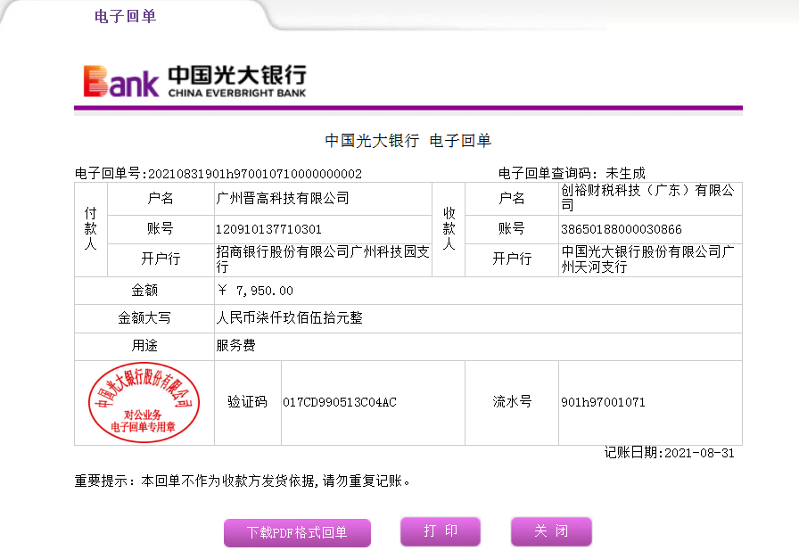Click the red electronic receipt seal stamp
The width and height of the screenshot is (799, 559).
pyautogui.click(x=144, y=402)
